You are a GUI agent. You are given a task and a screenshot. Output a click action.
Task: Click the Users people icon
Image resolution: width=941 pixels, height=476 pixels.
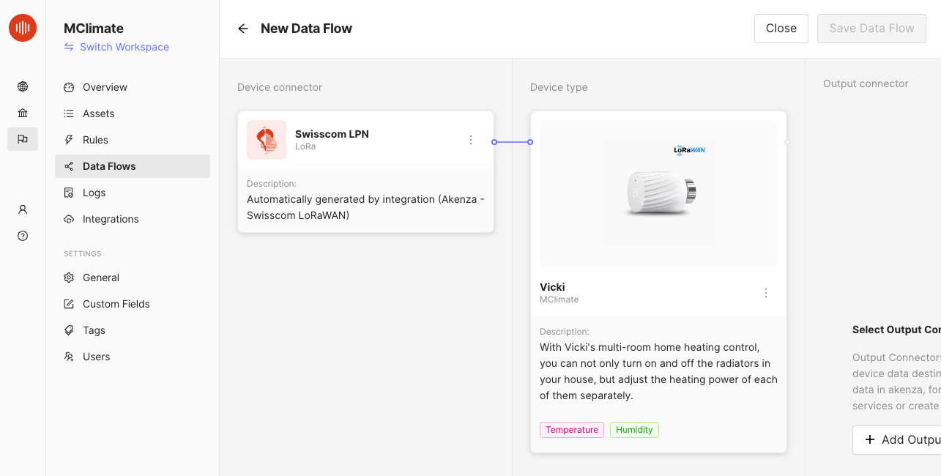pos(69,357)
